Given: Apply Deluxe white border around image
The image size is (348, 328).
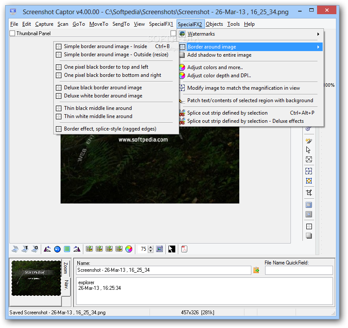Looking at the screenshot, I should pyautogui.click(x=116, y=96).
